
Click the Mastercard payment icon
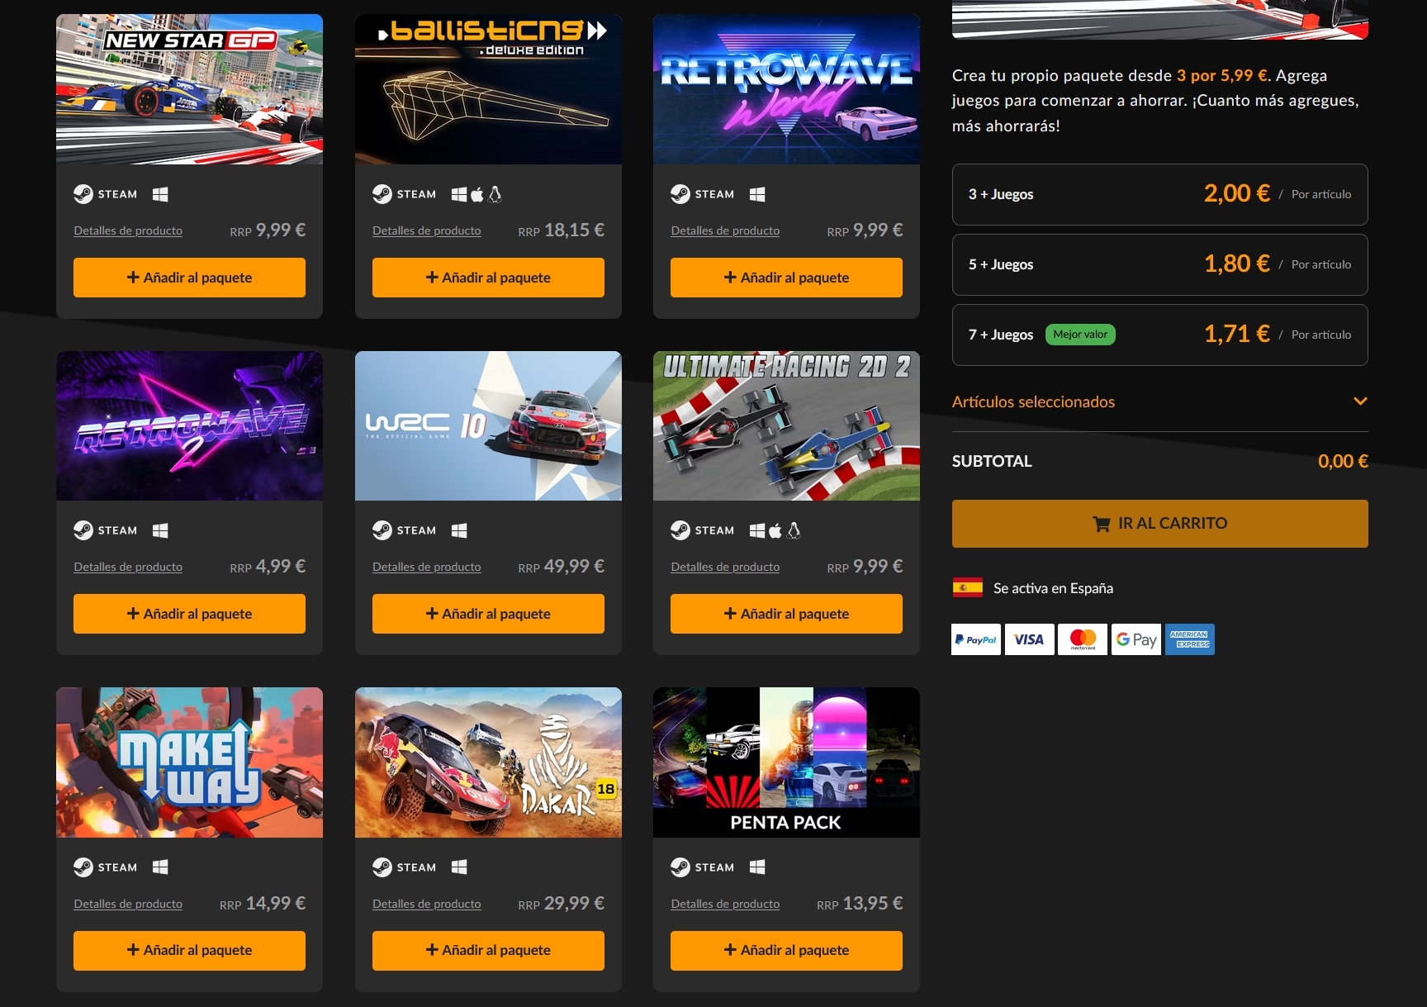1083,639
